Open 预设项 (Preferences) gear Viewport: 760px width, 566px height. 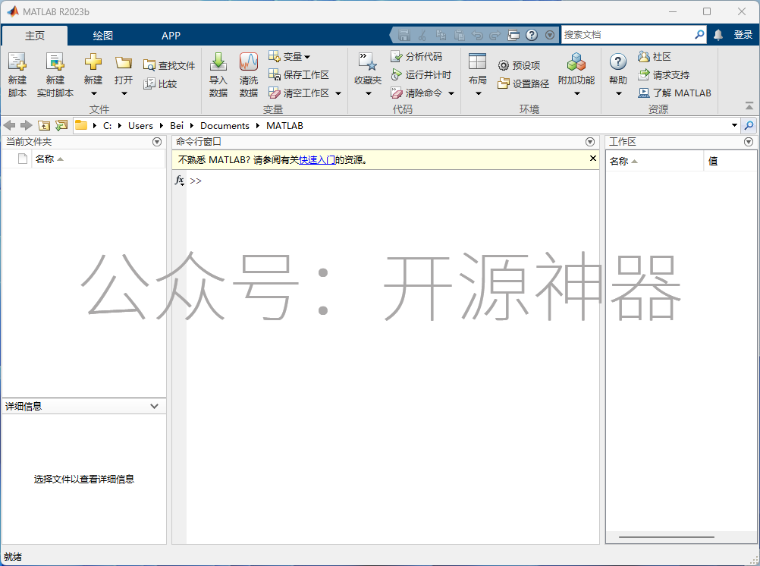coord(519,65)
